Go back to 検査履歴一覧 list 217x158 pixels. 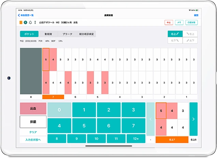pyautogui.click(x=26, y=15)
